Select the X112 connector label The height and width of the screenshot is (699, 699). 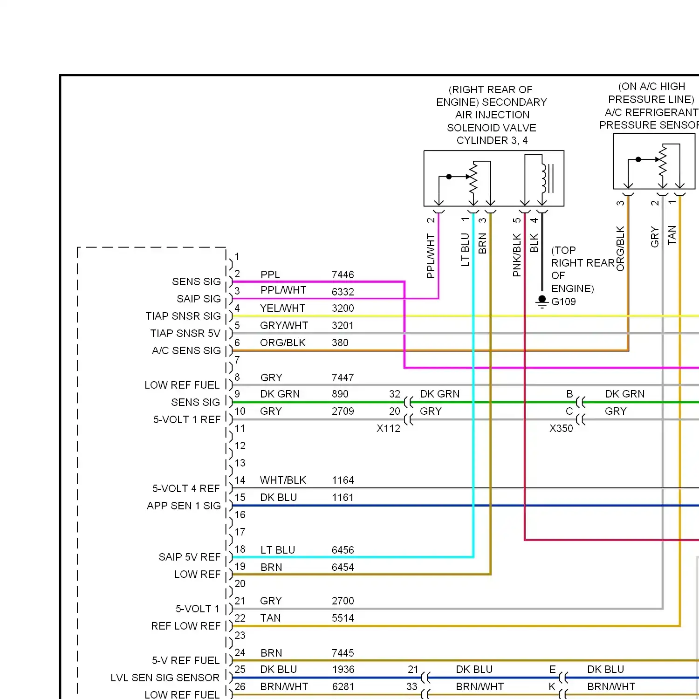388,428
